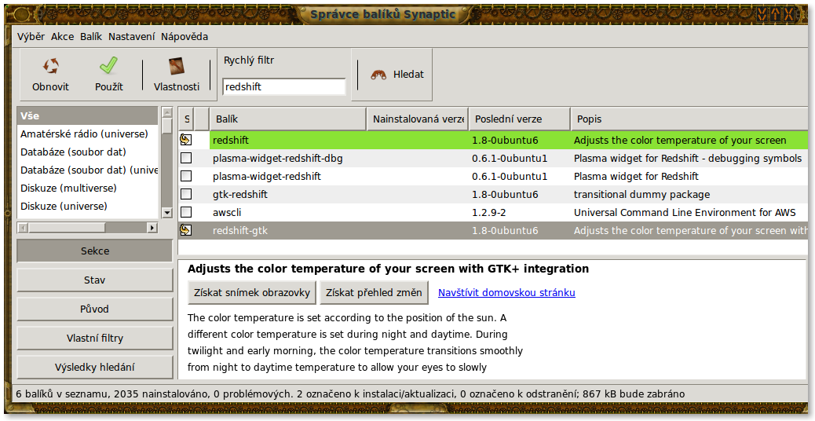Open Navštívit domovskou stránku link
The height and width of the screenshot is (421, 815).
point(506,293)
